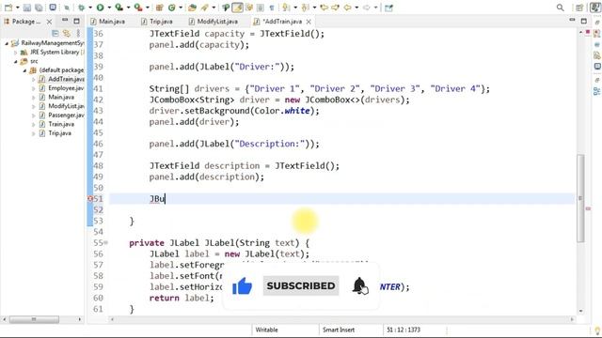This screenshot has width=602, height=338.
Task: Collapse the src folder node
Action: [x=16, y=61]
